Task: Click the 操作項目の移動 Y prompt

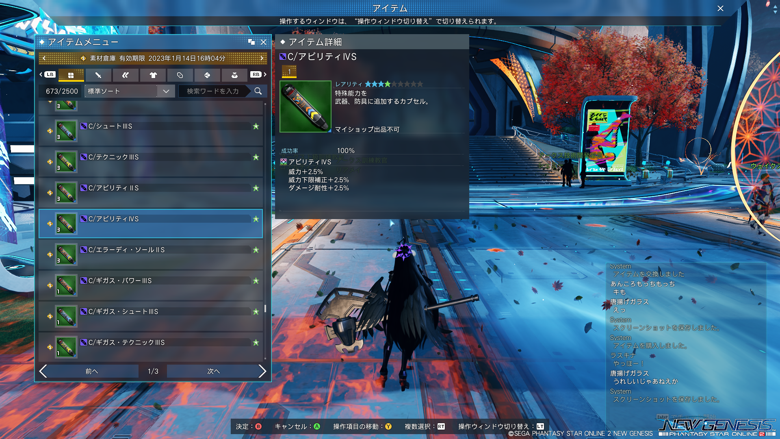Action: [362, 426]
